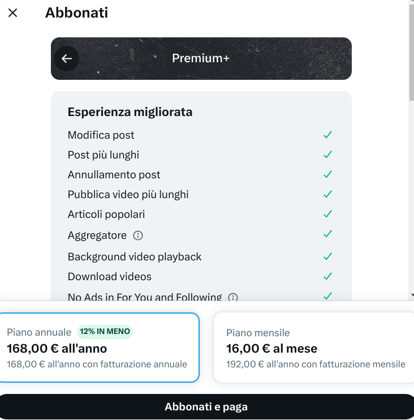Screen dimensions: 414x420
Task: Open the info icon next to Aggregatore
Action: pos(138,235)
